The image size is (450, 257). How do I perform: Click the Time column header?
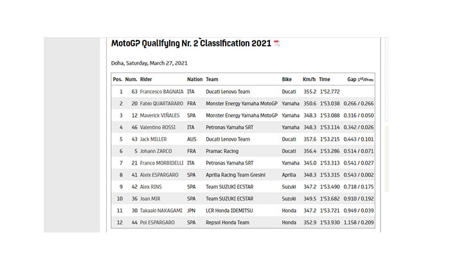click(325, 79)
